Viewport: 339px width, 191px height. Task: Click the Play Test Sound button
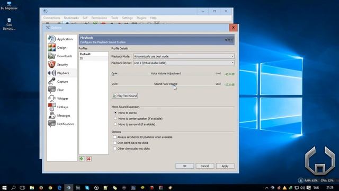125,95
